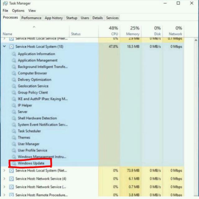The image size is (199, 199).
Task: Switch to the Performance tab
Action: (x=31, y=18)
